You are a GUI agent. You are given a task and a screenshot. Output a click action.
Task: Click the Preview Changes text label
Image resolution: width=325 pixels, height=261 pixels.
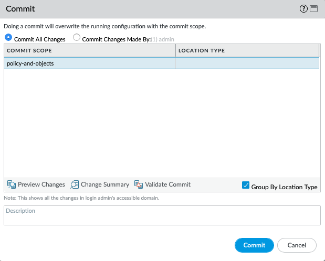tap(41, 184)
